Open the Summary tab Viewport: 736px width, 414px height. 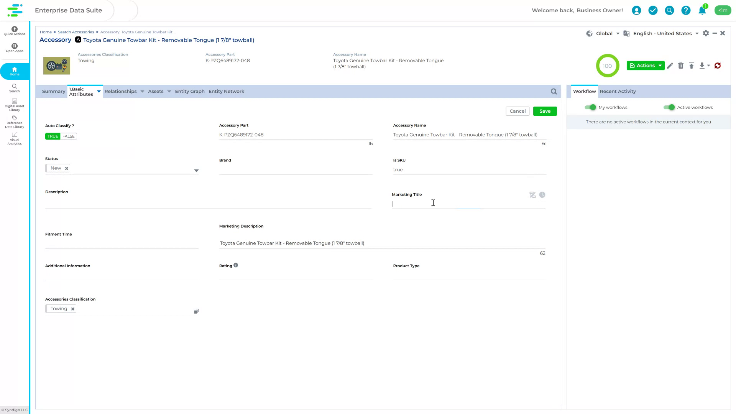tap(53, 91)
